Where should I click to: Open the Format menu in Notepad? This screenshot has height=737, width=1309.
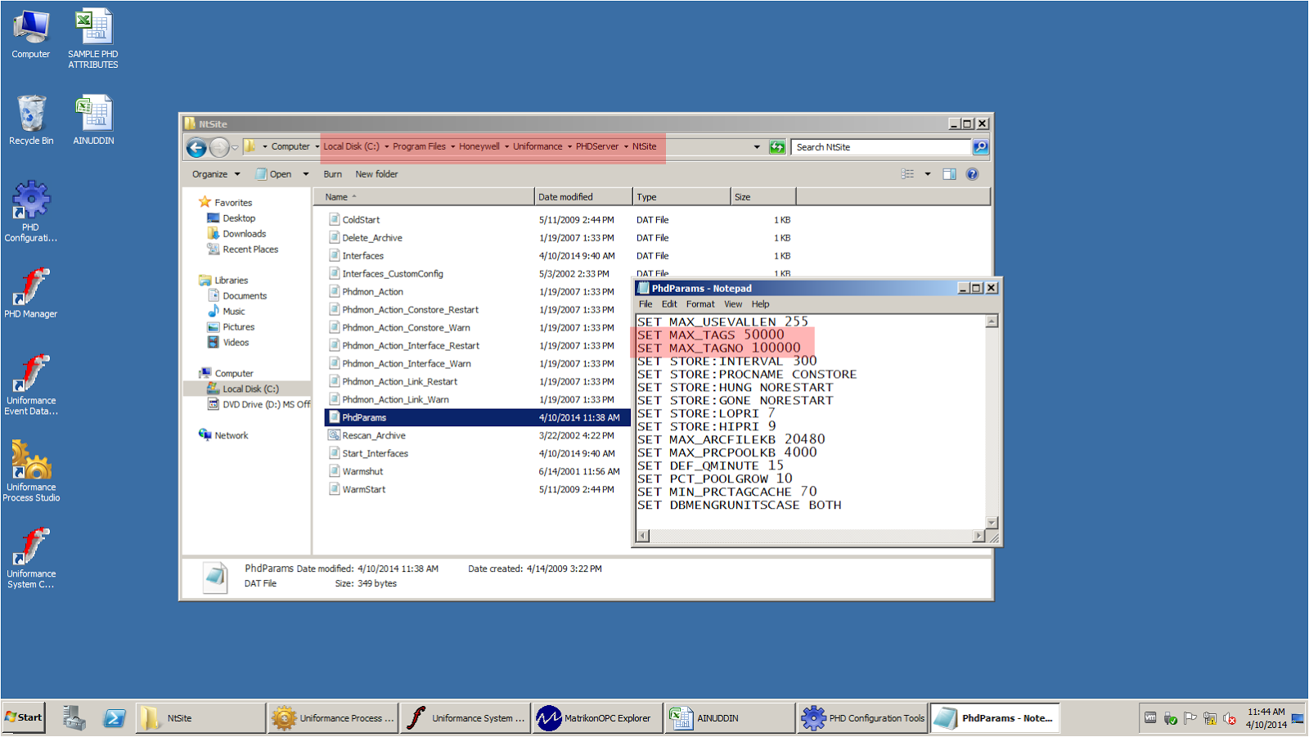click(x=699, y=303)
